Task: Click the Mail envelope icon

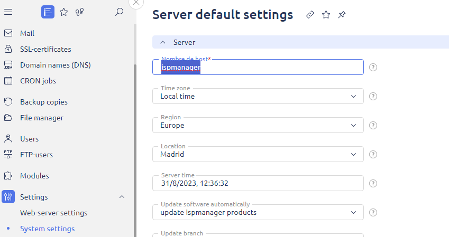Action: coord(8,33)
